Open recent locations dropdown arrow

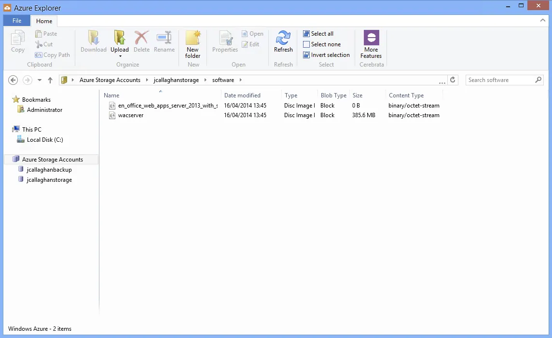point(40,80)
